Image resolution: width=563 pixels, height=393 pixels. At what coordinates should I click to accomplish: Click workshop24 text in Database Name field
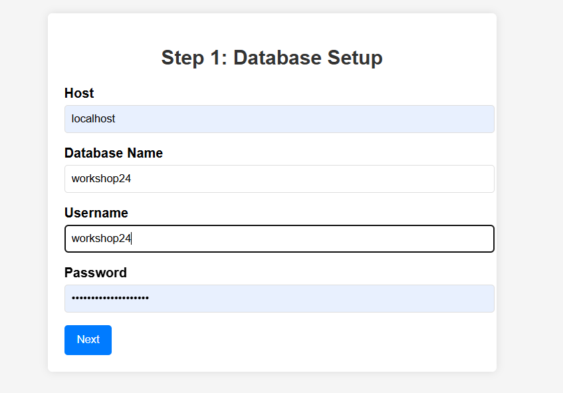[102, 179]
